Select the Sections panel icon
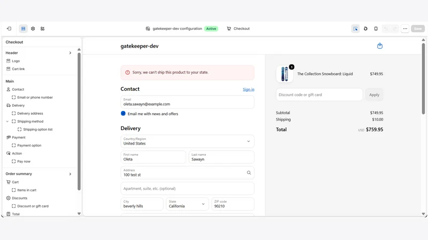Screen dimensions: 428x240 tap(23, 29)
